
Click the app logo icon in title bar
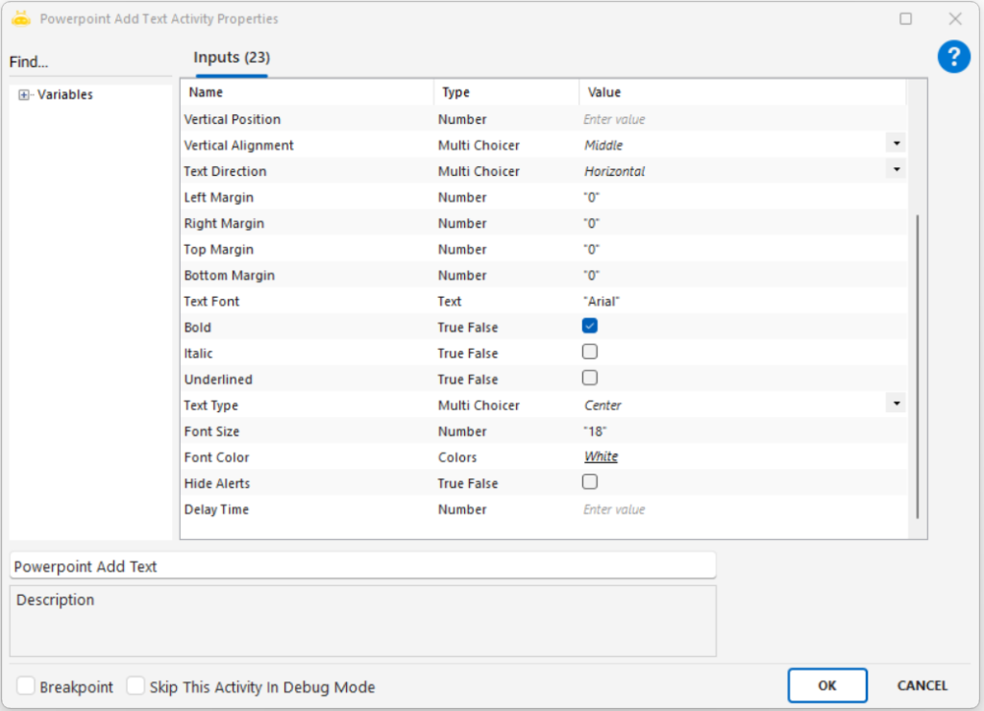[21, 18]
